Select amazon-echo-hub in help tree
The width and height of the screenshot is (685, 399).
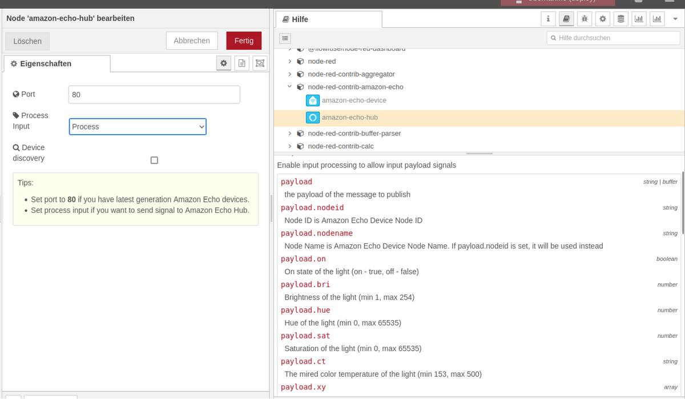coord(350,118)
